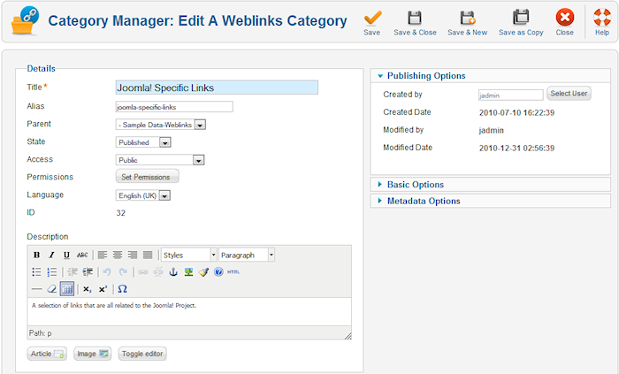Click the editor resize handle corner
This screenshot has height=374, width=619.
pyautogui.click(x=348, y=336)
